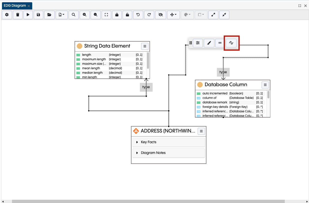Open the export format dropdown
309x203 pixels.
[61, 15]
